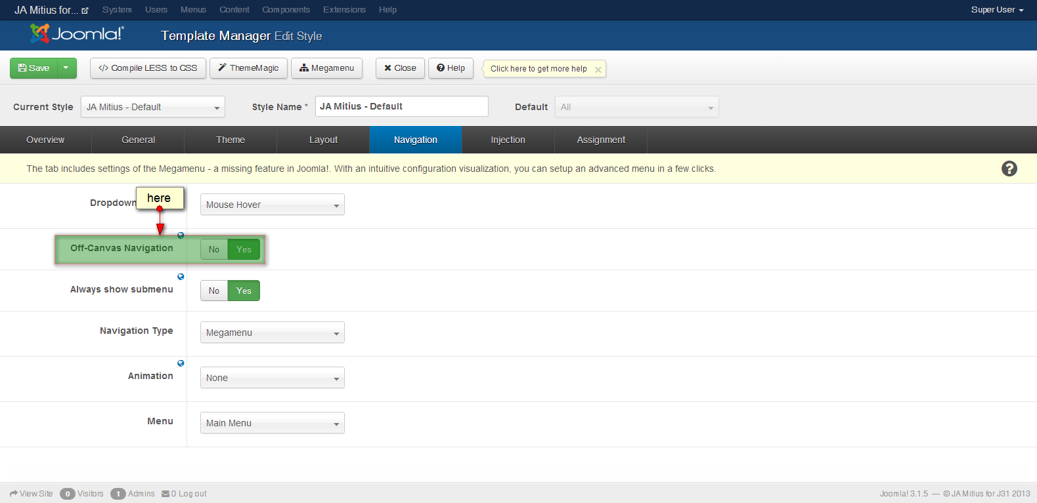Dismiss the 'Click here to get more help' tooltip
1037x503 pixels.
tap(598, 70)
